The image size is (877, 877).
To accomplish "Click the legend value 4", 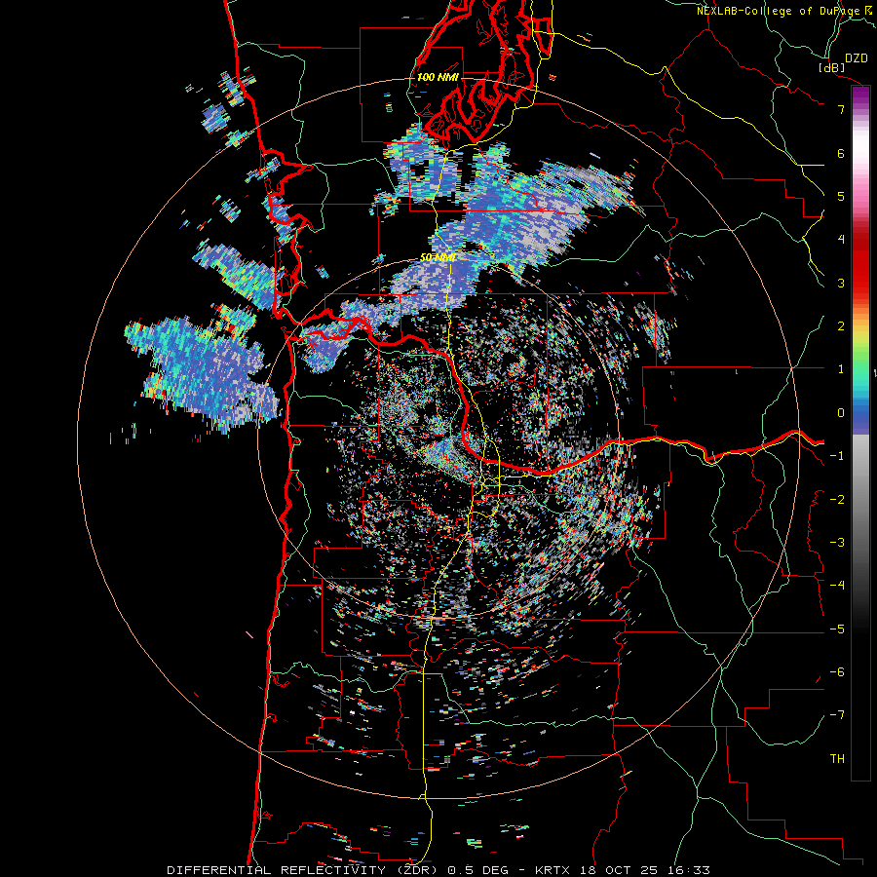I will coord(840,240).
